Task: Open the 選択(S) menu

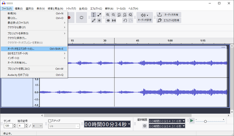Action: point(29,9)
